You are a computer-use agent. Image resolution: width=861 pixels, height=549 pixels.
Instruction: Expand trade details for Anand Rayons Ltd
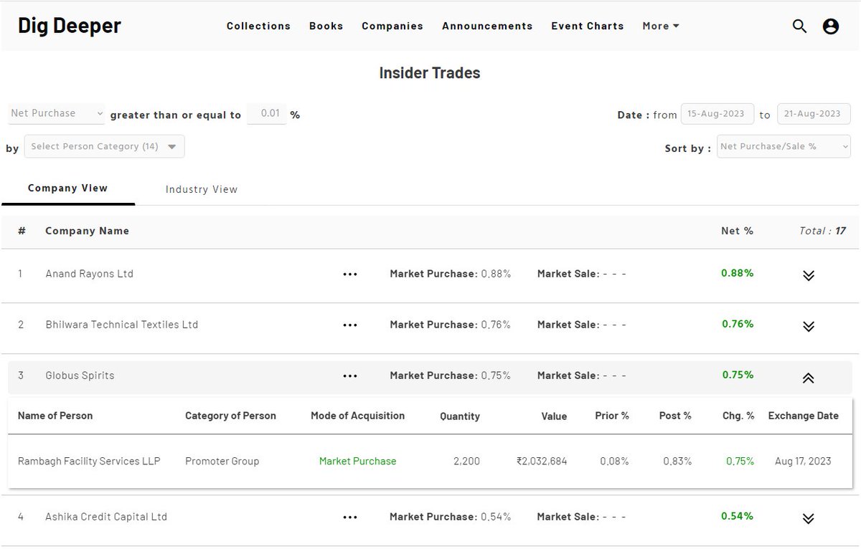[809, 275]
